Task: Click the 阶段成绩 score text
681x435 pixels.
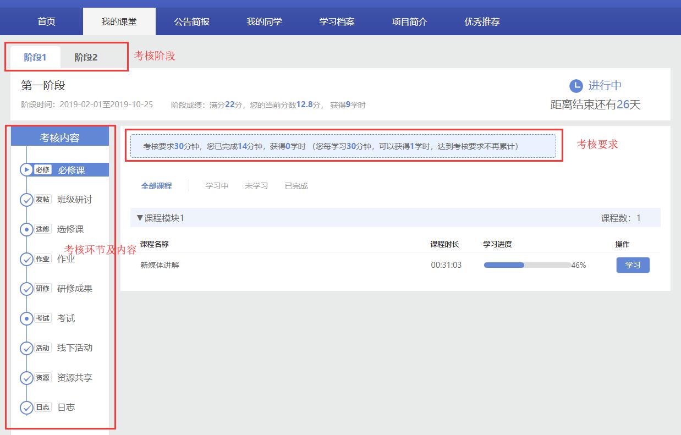Action: click(268, 104)
